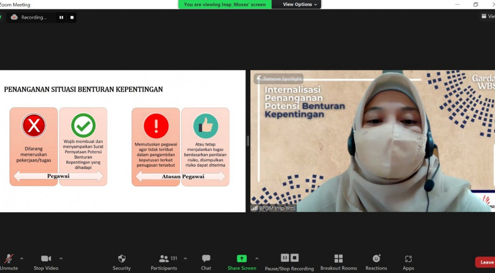The width and height of the screenshot is (495, 273).
Task: Stop the recording in the top bar
Action: [72, 17]
